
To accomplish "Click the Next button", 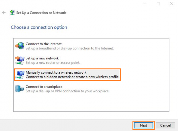I will pos(144,125).
